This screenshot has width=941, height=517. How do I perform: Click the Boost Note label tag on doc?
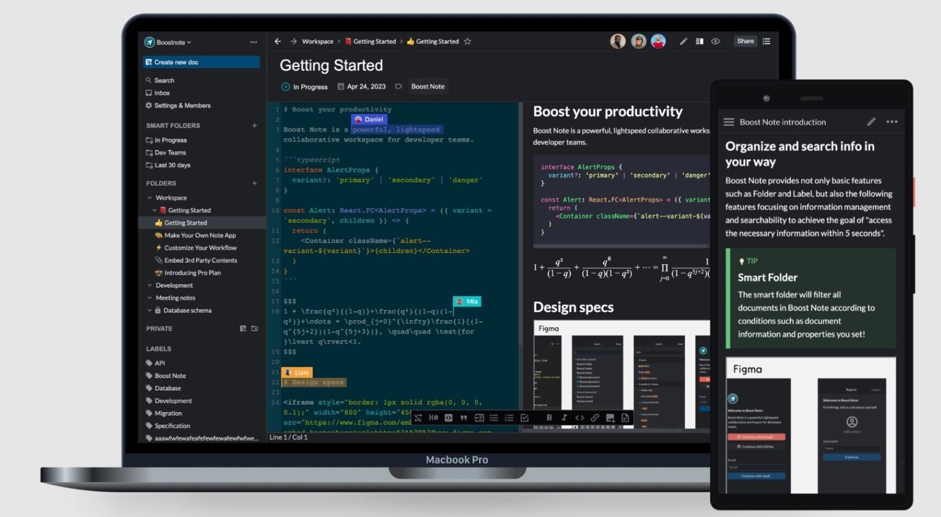click(x=428, y=86)
